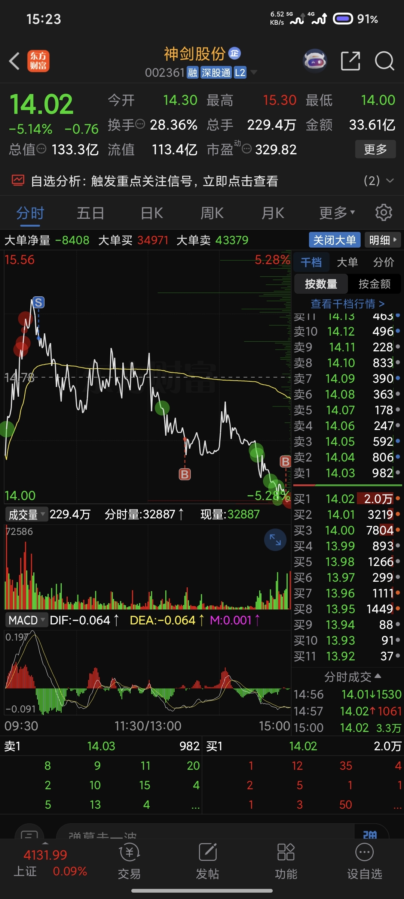Switch to 周K tab
The width and height of the screenshot is (404, 899).
[x=212, y=213]
